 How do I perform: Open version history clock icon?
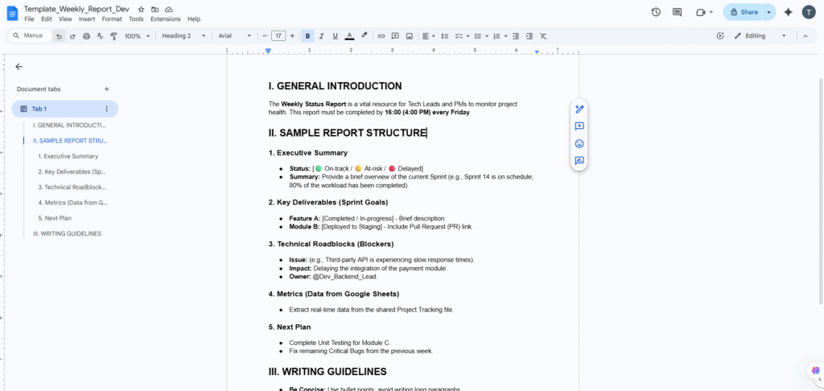point(656,12)
